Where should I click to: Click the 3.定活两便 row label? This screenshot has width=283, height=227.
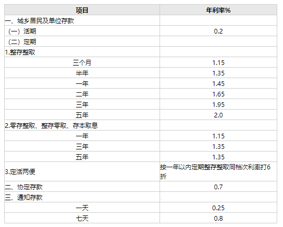[20, 171]
